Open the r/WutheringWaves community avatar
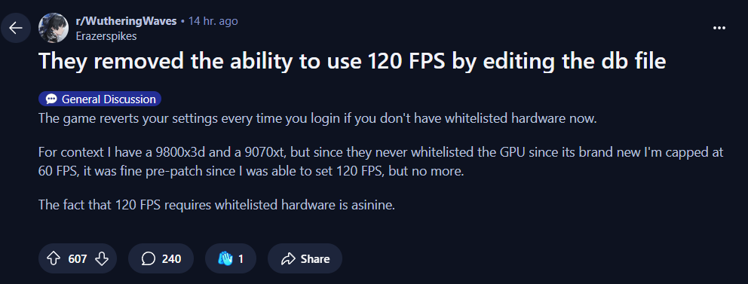Image resolution: width=748 pixels, height=284 pixels. 54,28
